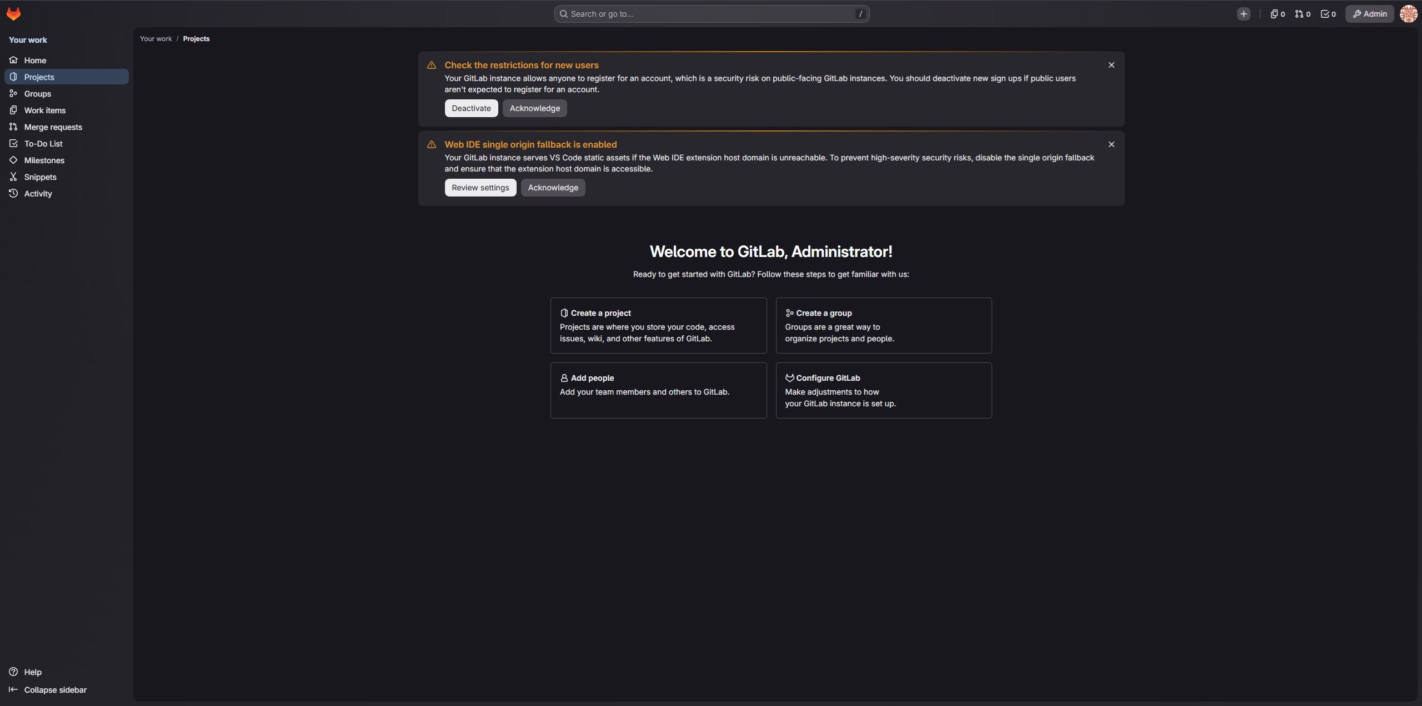Open the Configure GitLab card
This screenshot has width=1422, height=706.
pos(883,391)
